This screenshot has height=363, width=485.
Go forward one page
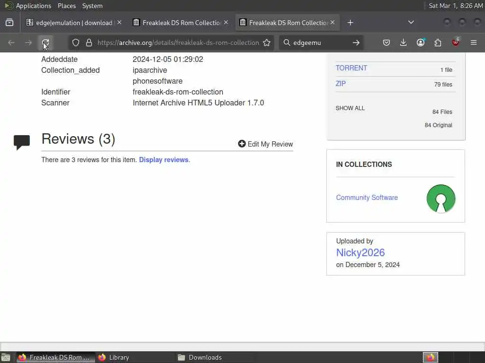pos(28,43)
